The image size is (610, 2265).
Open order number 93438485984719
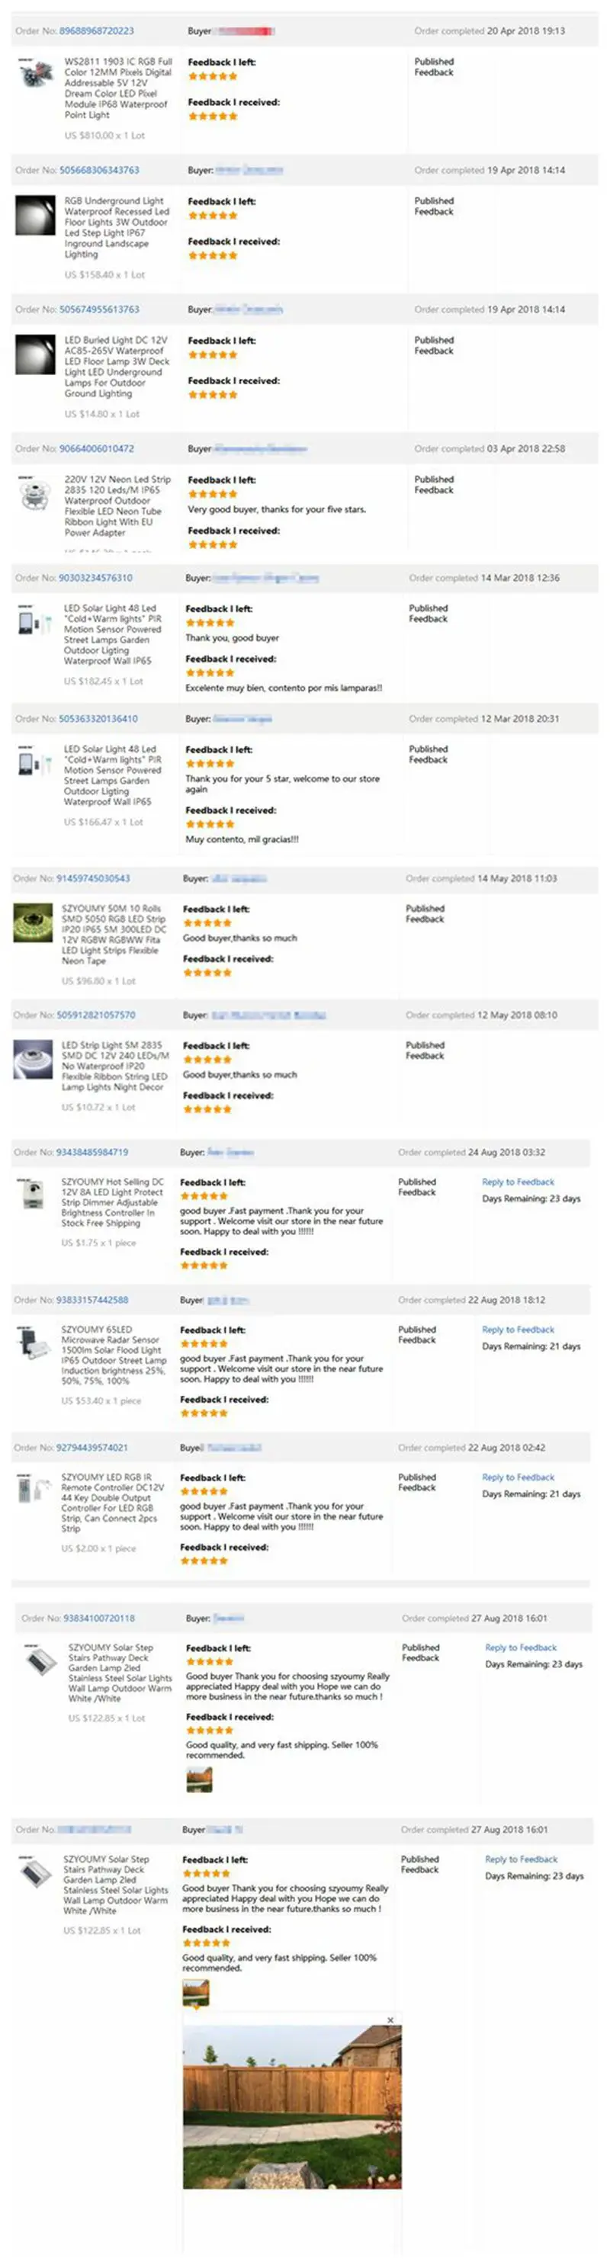(92, 1152)
